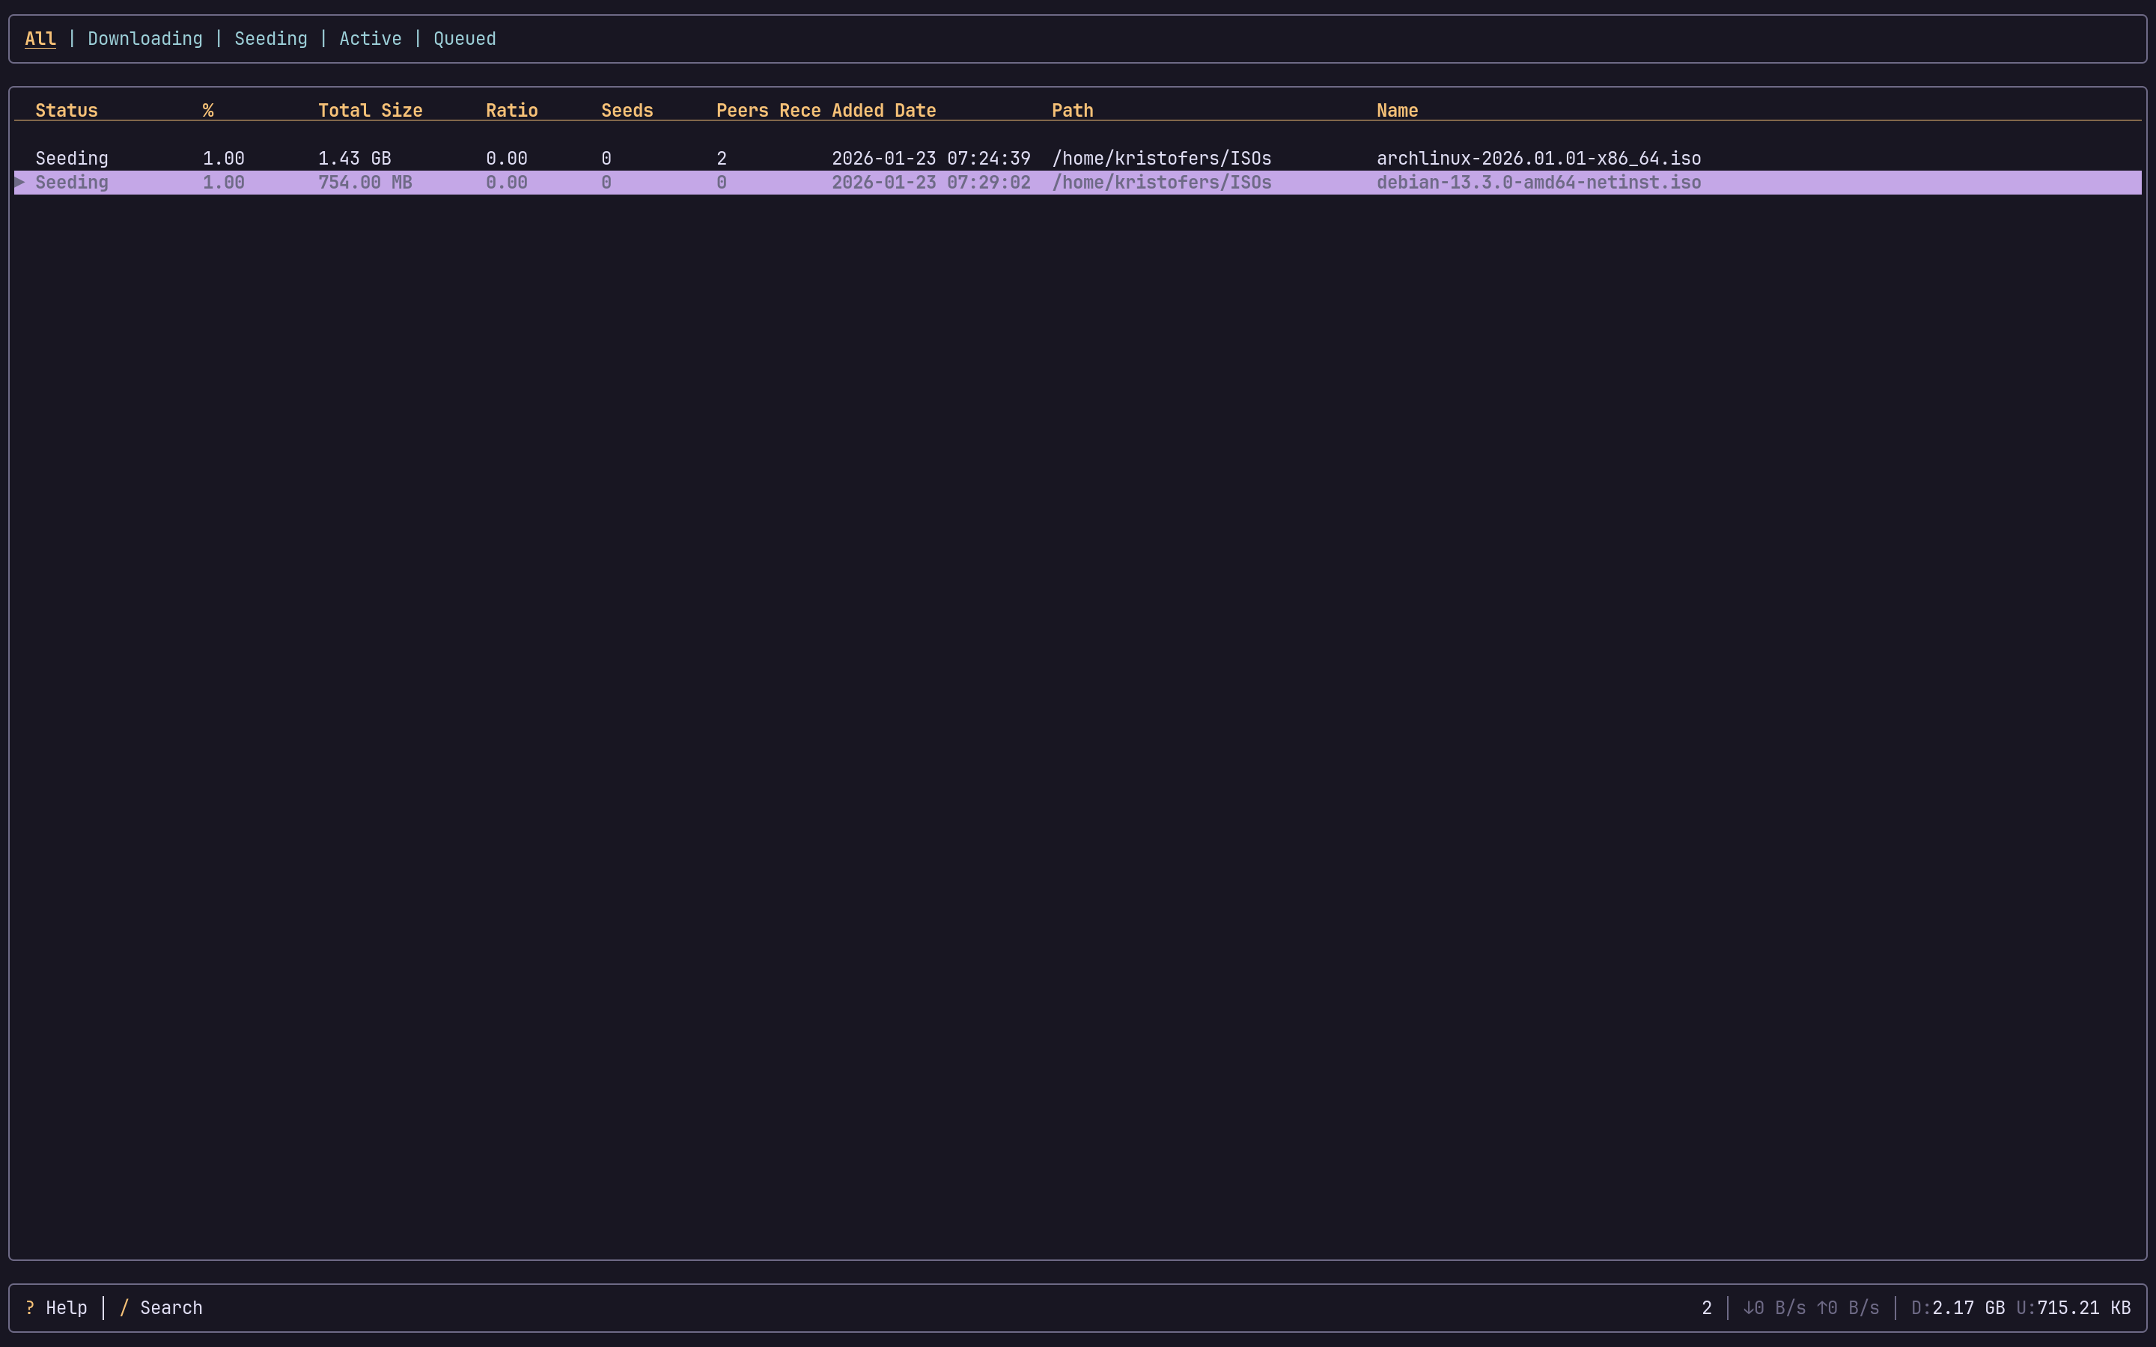Show only Active torrents
This screenshot has width=2156, height=1347.
tap(370, 38)
